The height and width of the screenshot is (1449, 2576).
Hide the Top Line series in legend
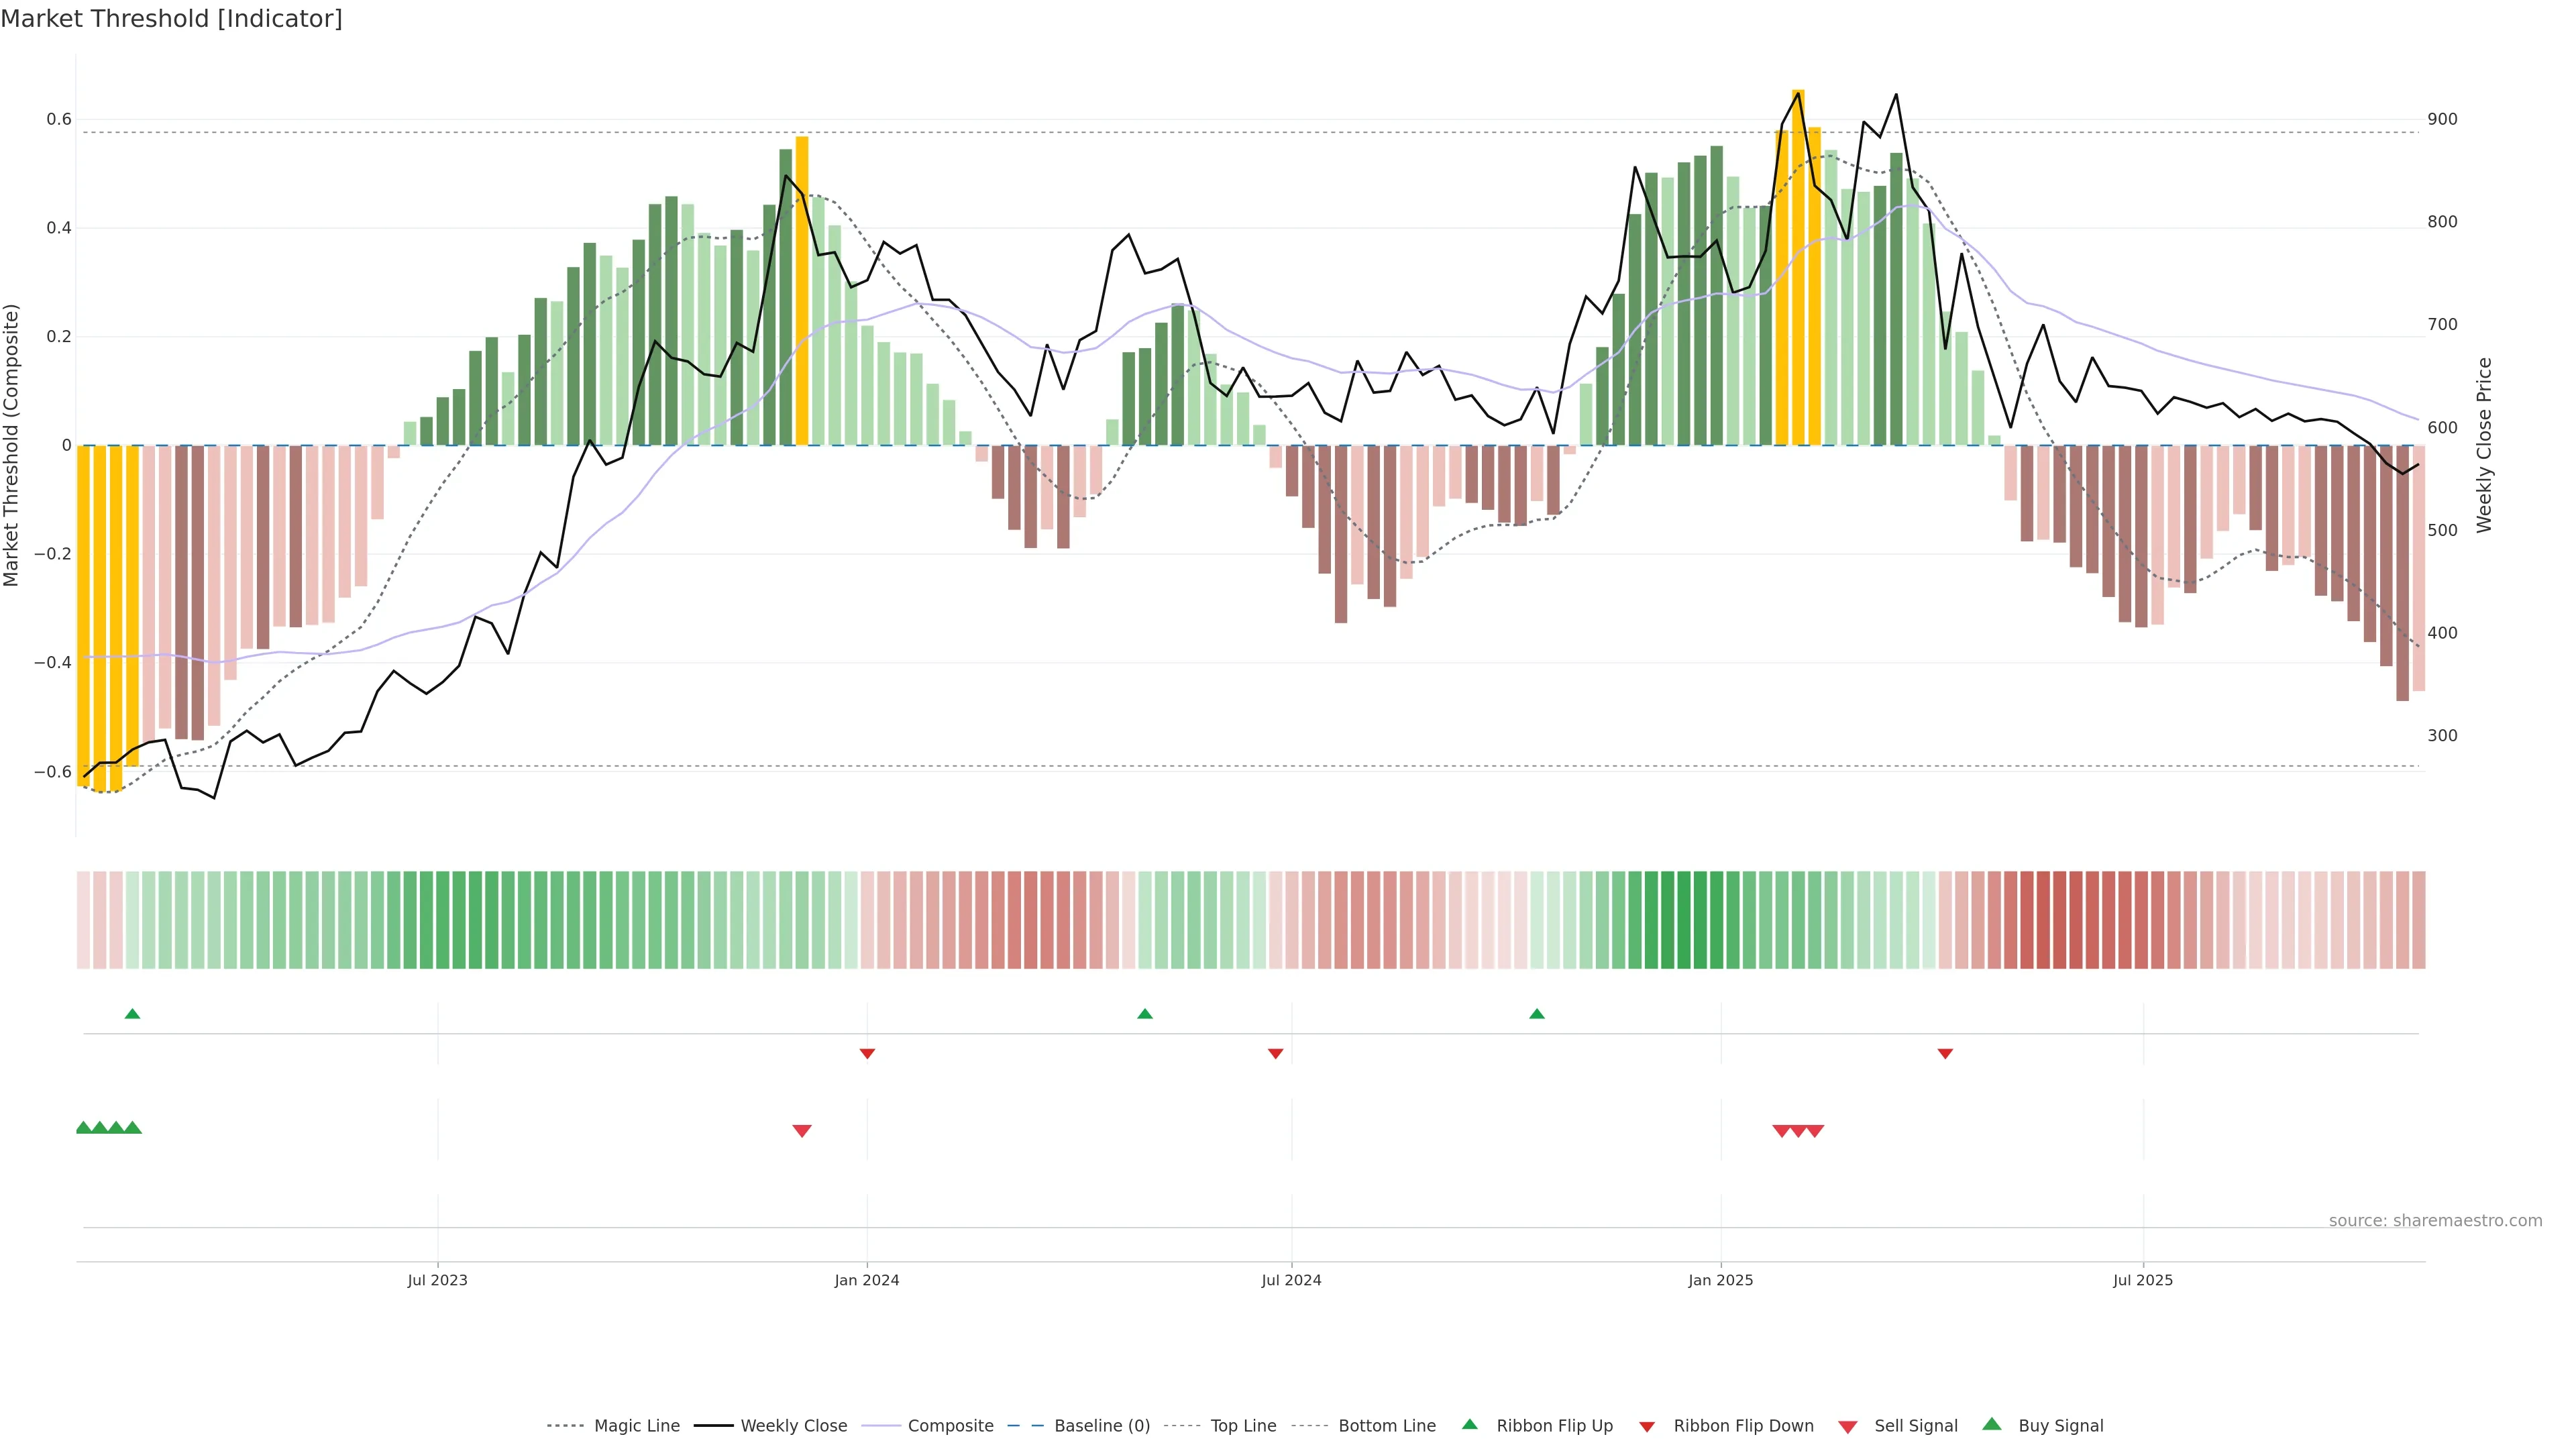pos(1243,1426)
